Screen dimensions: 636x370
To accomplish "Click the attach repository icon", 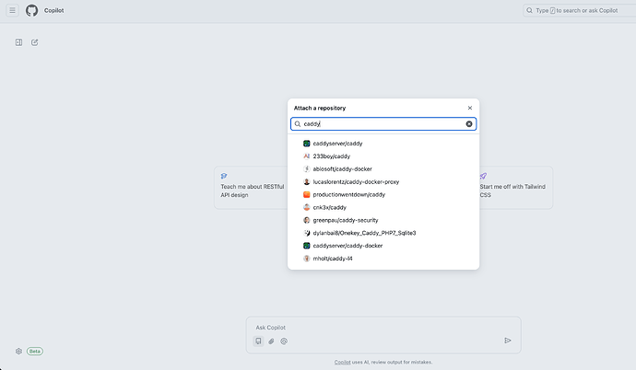I will point(258,341).
